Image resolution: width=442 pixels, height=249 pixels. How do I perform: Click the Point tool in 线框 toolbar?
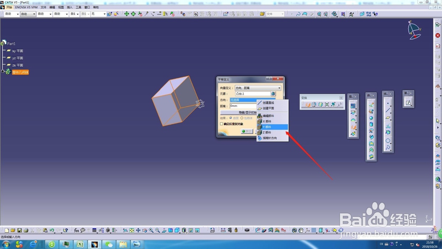[x=388, y=103]
